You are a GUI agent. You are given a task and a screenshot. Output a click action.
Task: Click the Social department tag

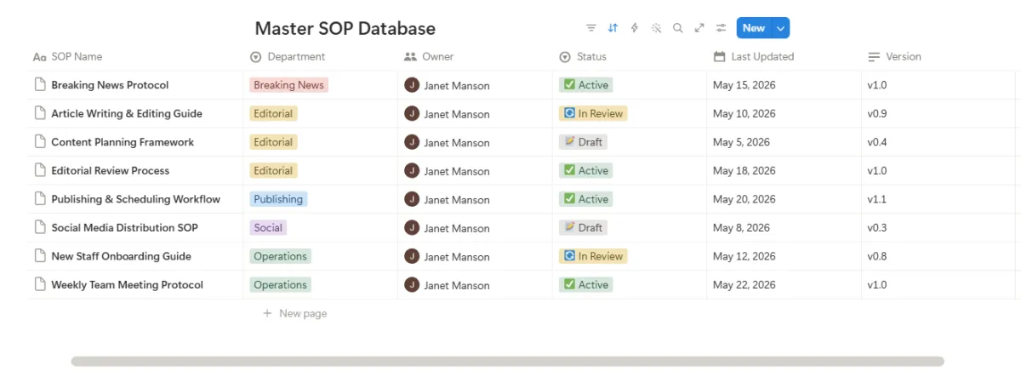tap(268, 227)
